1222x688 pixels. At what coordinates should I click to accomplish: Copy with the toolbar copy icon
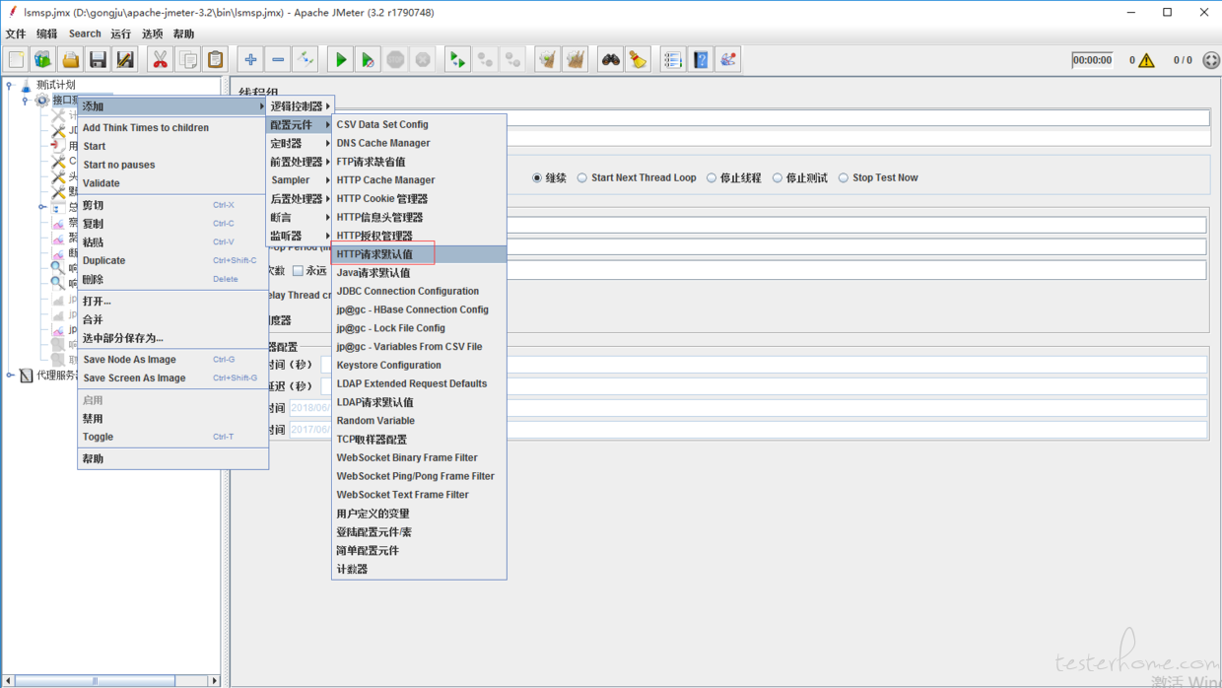(187, 60)
